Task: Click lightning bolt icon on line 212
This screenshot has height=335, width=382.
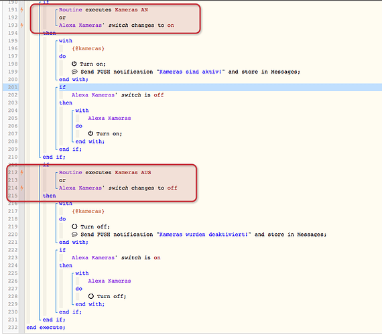Action: coord(21,172)
